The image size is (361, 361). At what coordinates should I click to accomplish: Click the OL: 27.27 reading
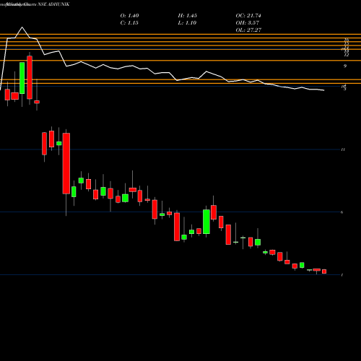pos(248,30)
